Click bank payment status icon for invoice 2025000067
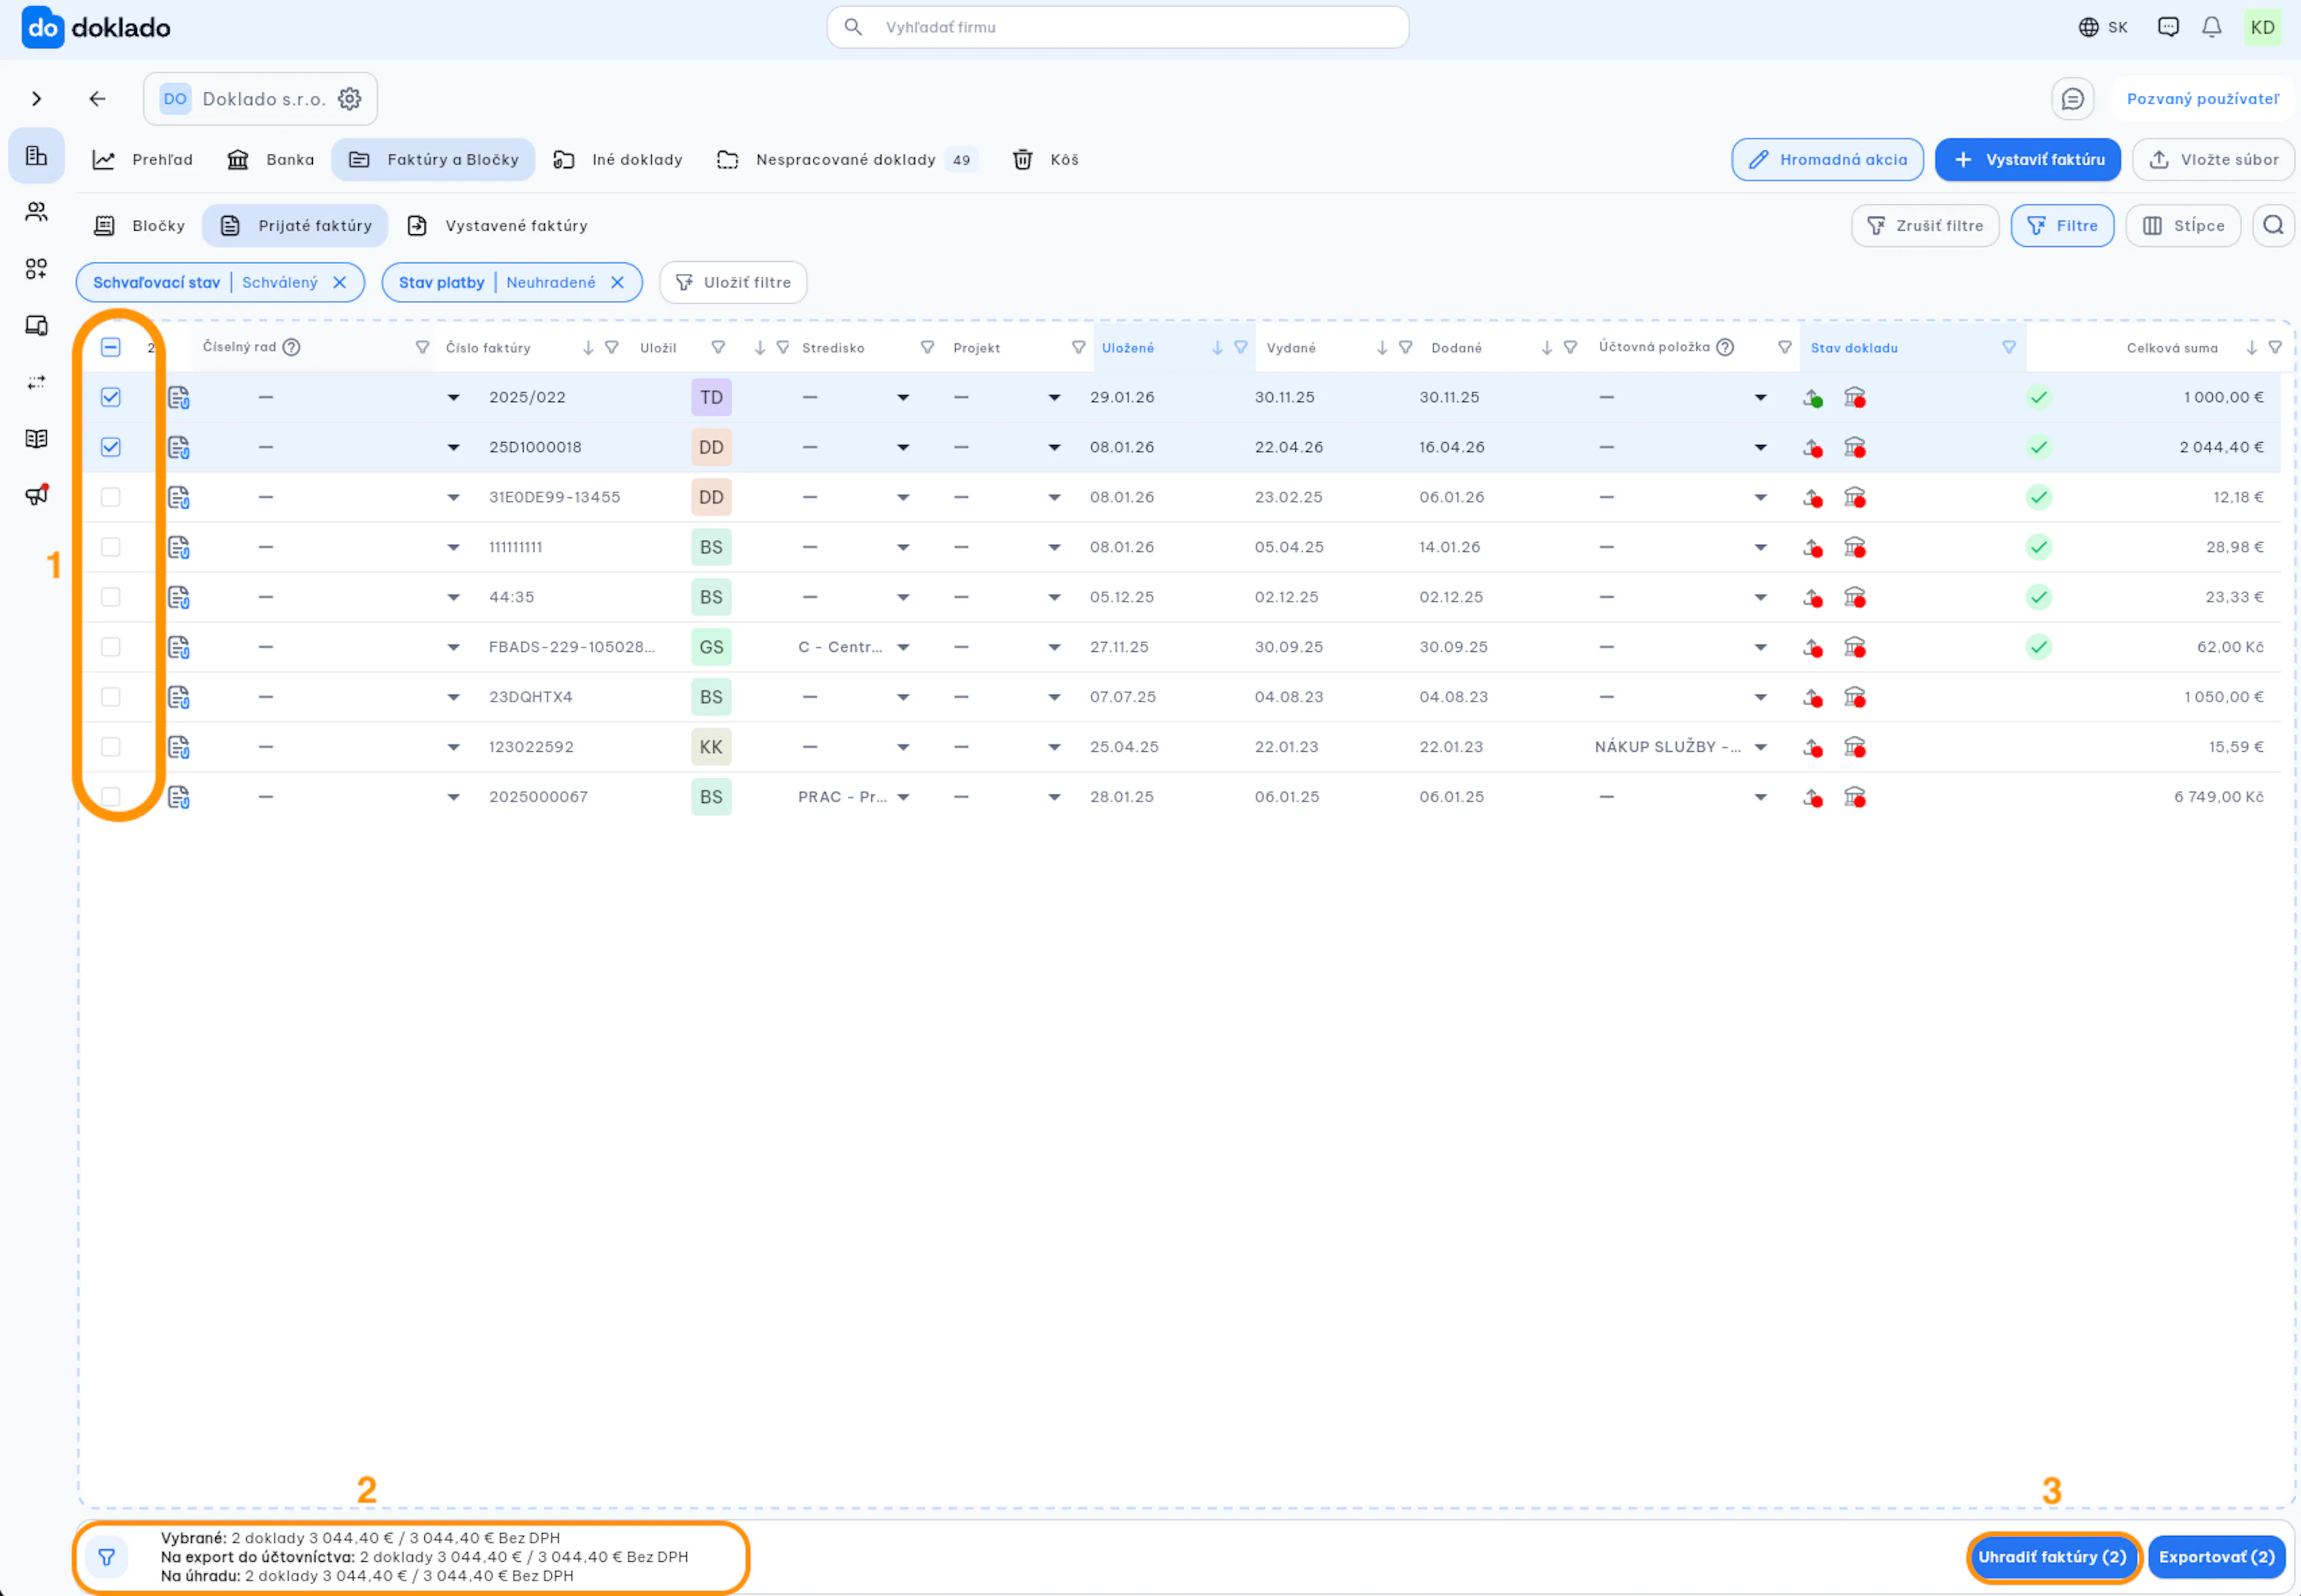 pyautogui.click(x=1855, y=797)
